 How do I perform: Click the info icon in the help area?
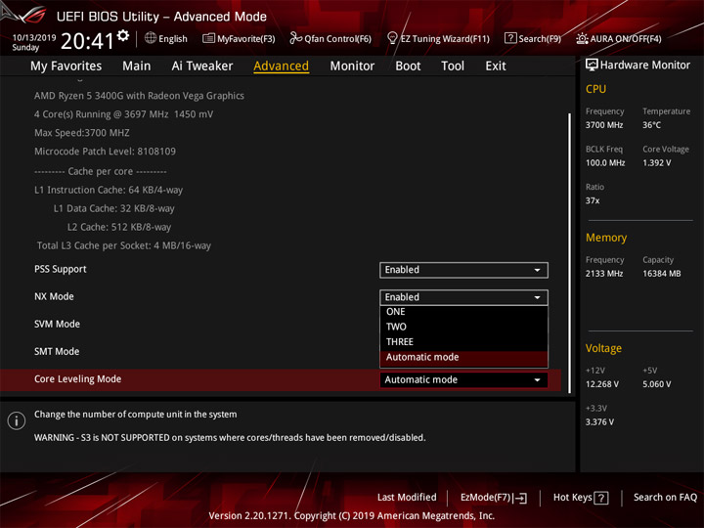[x=17, y=420]
